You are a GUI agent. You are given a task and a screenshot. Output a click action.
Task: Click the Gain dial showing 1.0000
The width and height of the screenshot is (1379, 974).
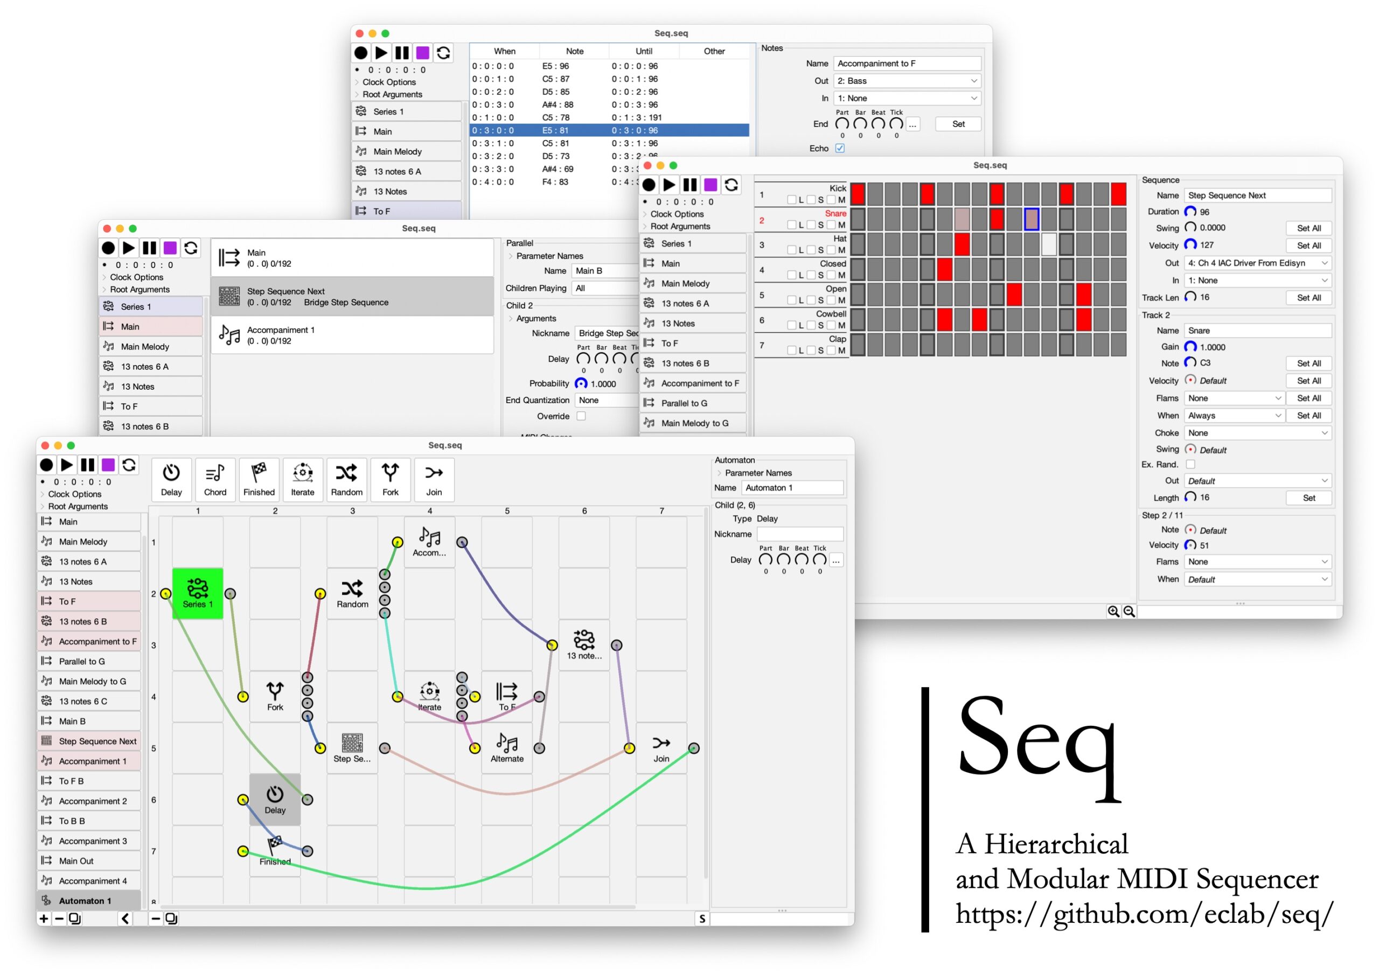point(1190,347)
